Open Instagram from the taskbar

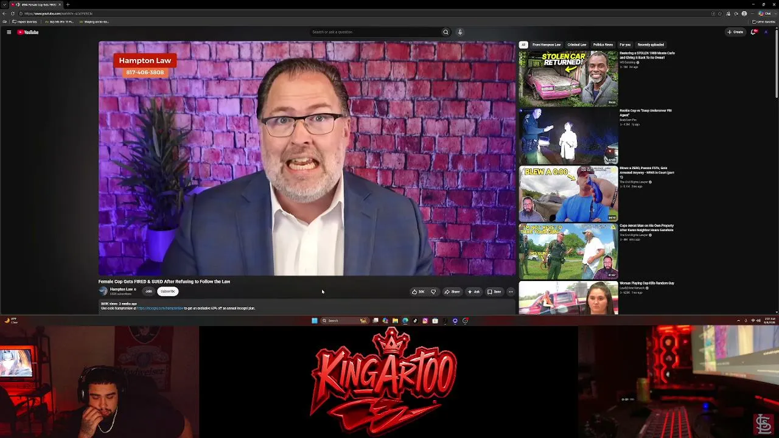[425, 321]
